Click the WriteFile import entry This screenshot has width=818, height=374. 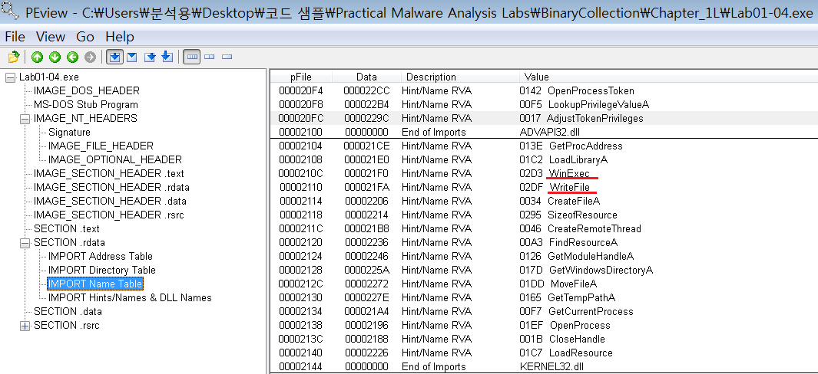tap(570, 188)
